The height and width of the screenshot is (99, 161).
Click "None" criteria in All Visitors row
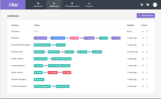[36, 31]
